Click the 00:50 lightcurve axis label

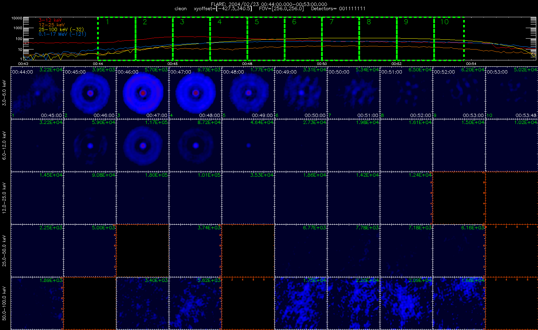pos(322,64)
